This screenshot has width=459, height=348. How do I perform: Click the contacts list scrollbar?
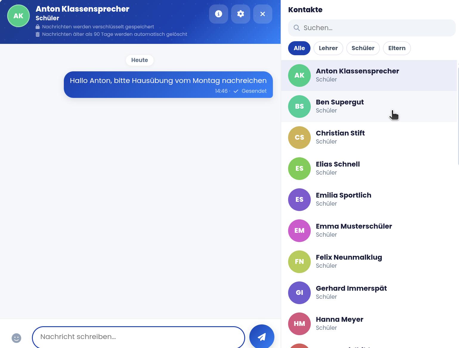tap(458, 116)
